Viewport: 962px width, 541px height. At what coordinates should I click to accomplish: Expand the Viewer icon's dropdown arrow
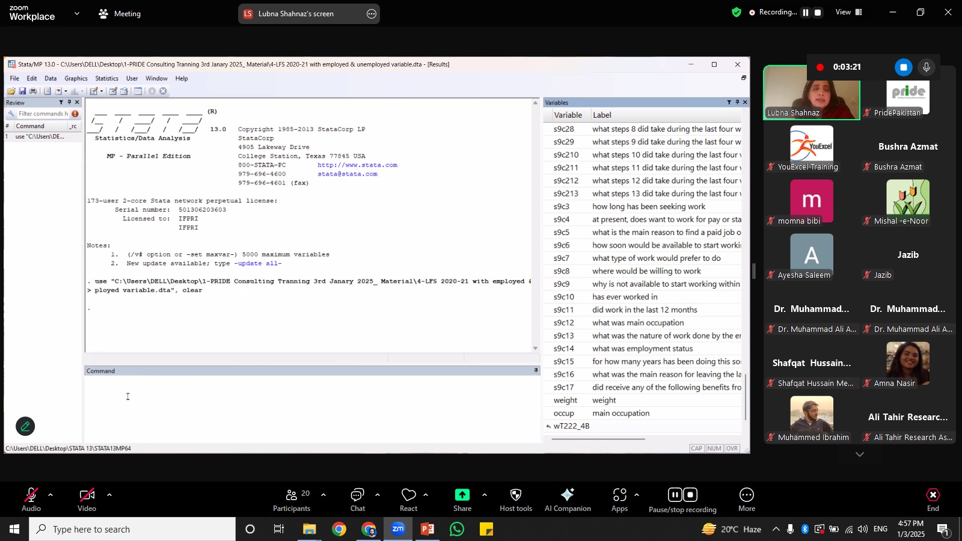[x=66, y=91]
